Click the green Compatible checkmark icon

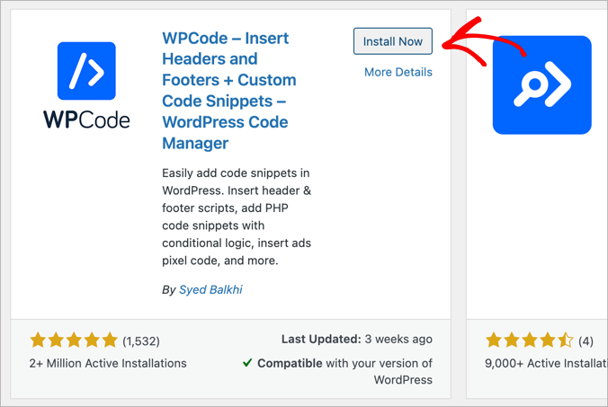[246, 363]
